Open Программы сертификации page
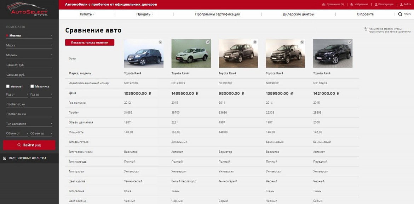The height and width of the screenshot is (204, 414). (217, 14)
